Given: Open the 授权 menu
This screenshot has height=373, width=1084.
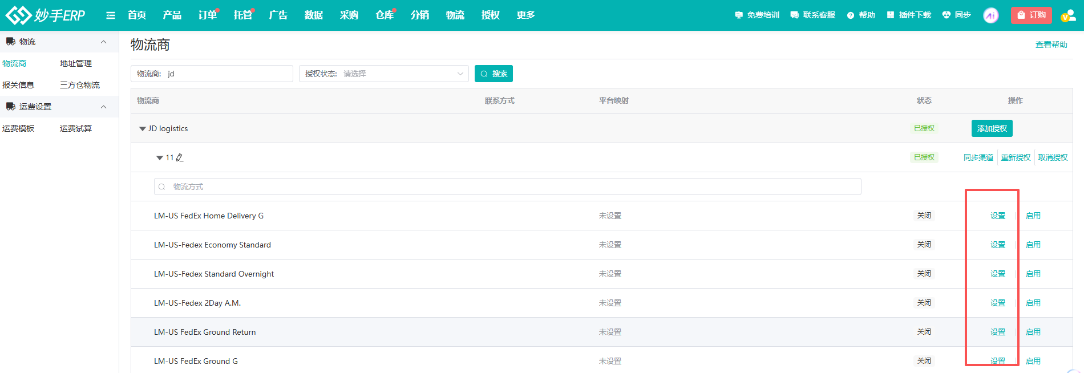Looking at the screenshot, I should 491,15.
